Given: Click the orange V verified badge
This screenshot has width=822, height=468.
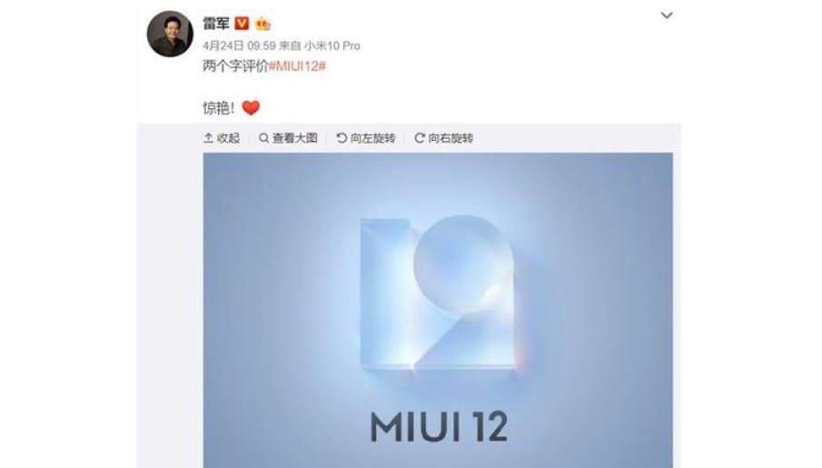Looking at the screenshot, I should click(242, 23).
